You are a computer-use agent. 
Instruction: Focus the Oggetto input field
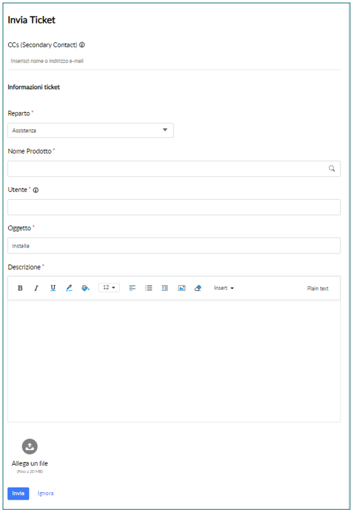pyautogui.click(x=174, y=245)
